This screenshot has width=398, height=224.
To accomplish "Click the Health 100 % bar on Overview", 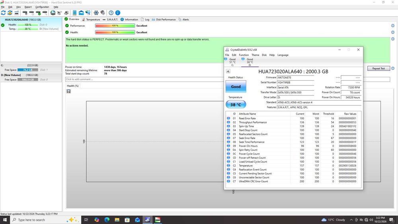I will point(115,32).
